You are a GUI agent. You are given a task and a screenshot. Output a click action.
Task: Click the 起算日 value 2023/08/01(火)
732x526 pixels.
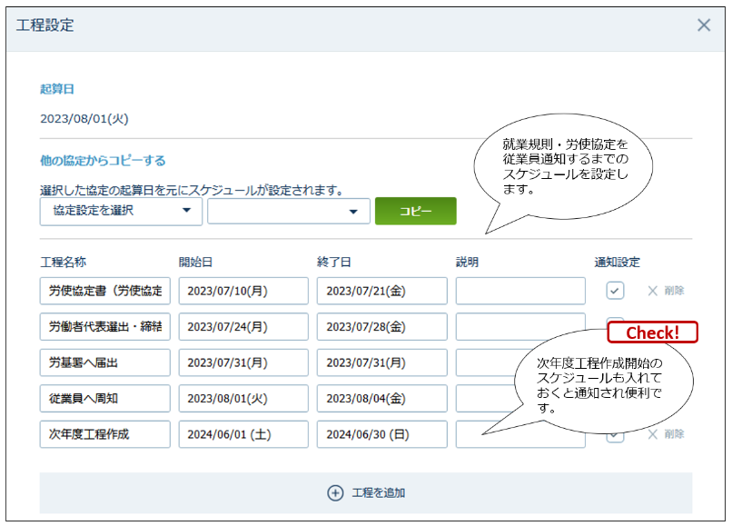(x=84, y=119)
